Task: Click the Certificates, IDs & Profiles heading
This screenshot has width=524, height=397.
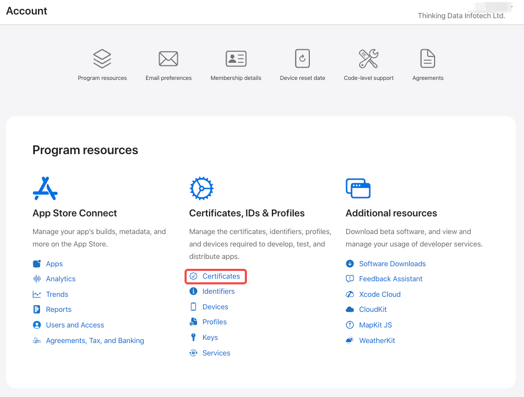Action: click(246, 213)
